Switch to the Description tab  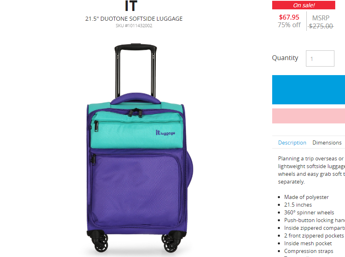pos(292,143)
